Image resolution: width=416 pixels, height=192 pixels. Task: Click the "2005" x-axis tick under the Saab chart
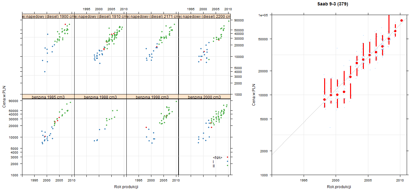click(x=368, y=180)
